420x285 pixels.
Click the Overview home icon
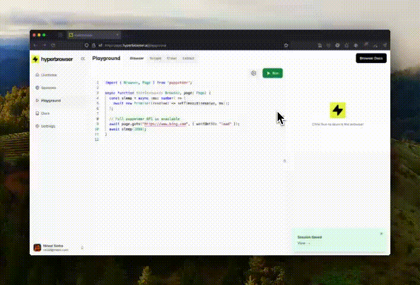37,75
